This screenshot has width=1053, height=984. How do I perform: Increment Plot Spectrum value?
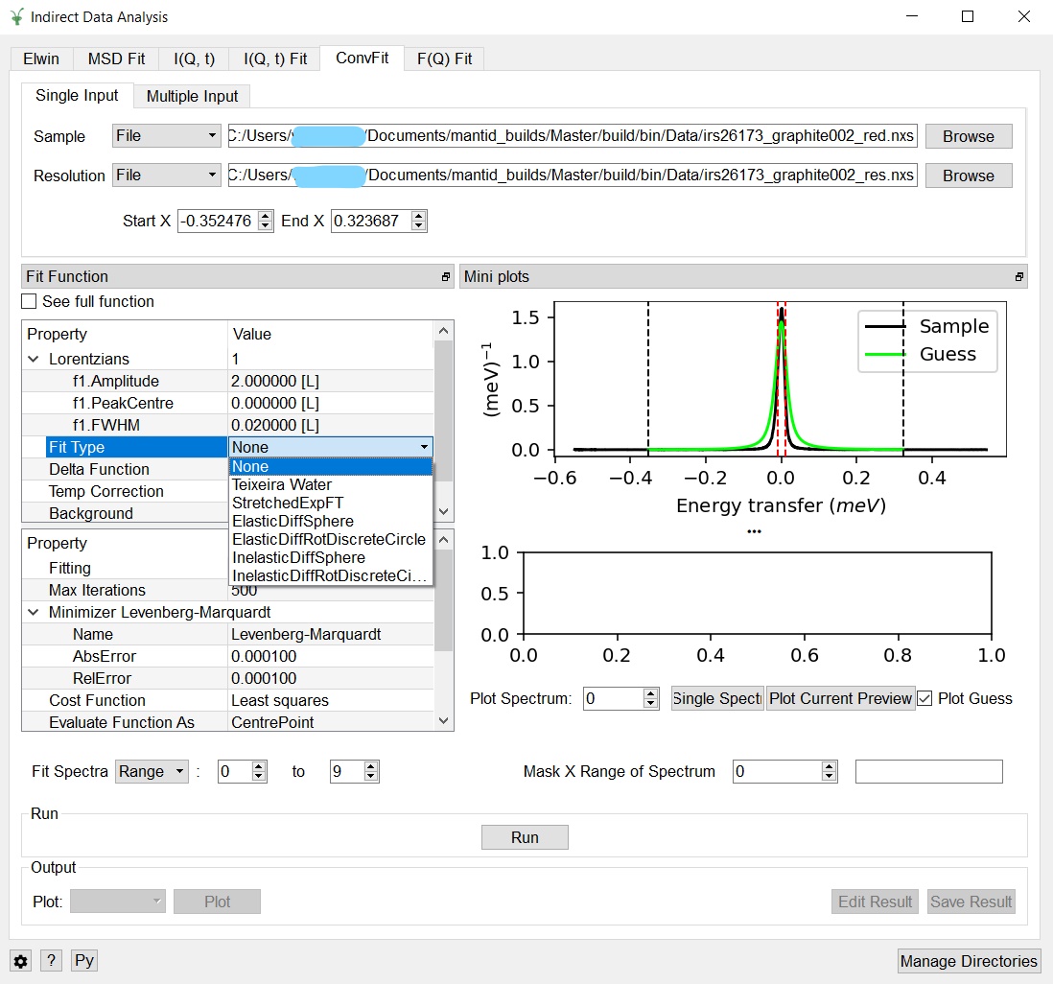coord(651,693)
